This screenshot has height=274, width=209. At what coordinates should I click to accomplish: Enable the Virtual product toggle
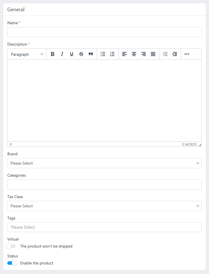tap(11, 246)
